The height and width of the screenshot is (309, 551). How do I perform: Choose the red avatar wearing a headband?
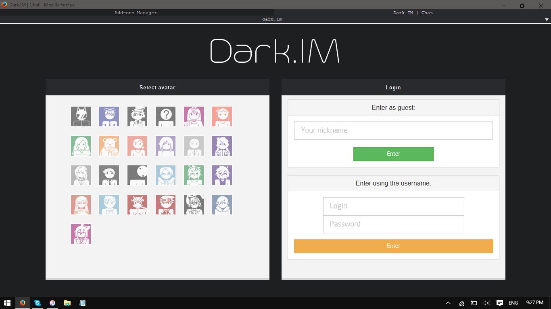pos(165,204)
